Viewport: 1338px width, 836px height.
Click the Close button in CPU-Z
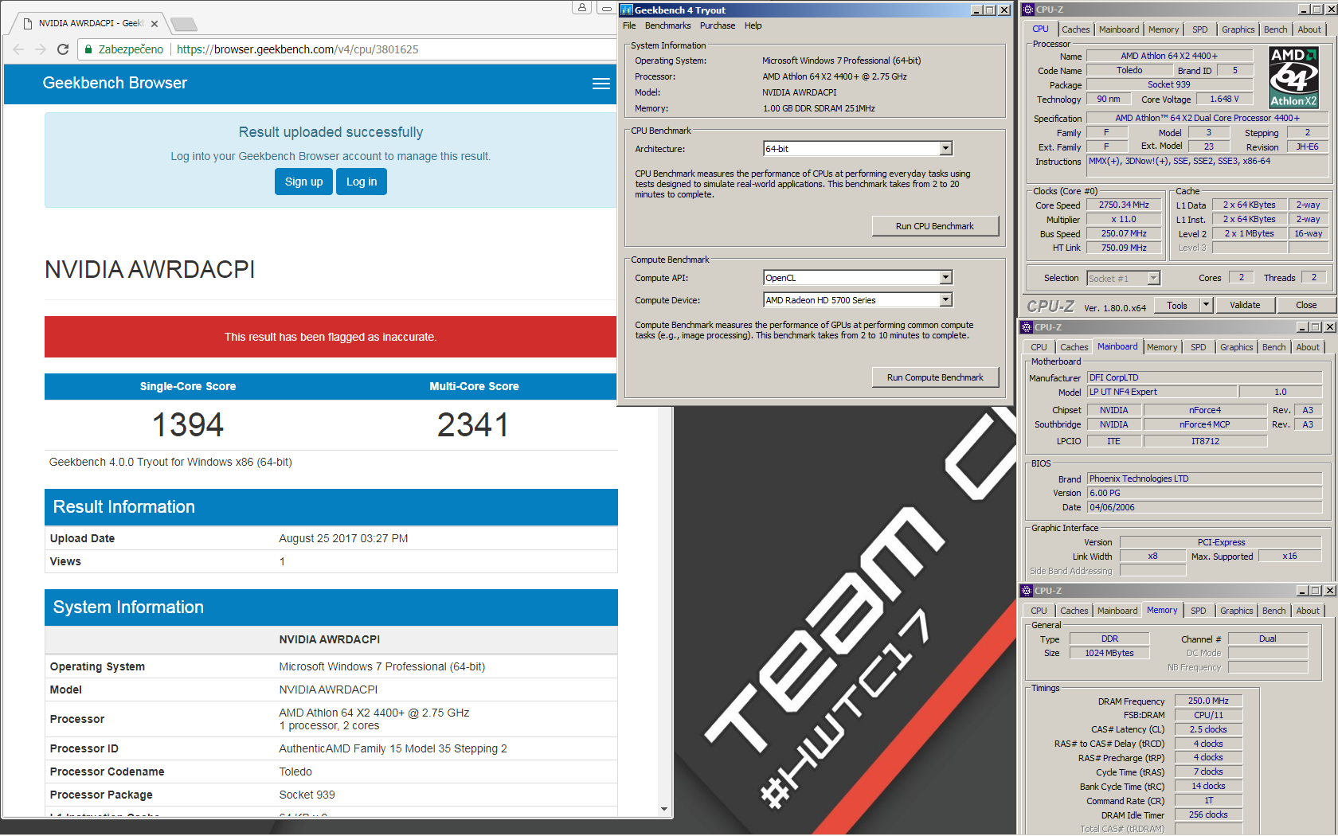[x=1306, y=305]
